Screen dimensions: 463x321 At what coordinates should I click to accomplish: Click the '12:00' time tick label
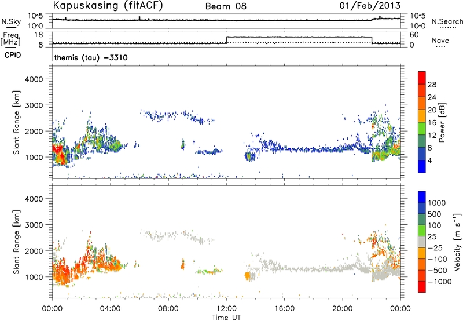tap(226, 309)
